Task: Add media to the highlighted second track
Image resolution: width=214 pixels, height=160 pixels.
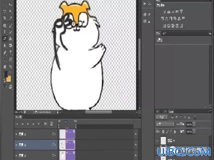Action: pos(136,145)
